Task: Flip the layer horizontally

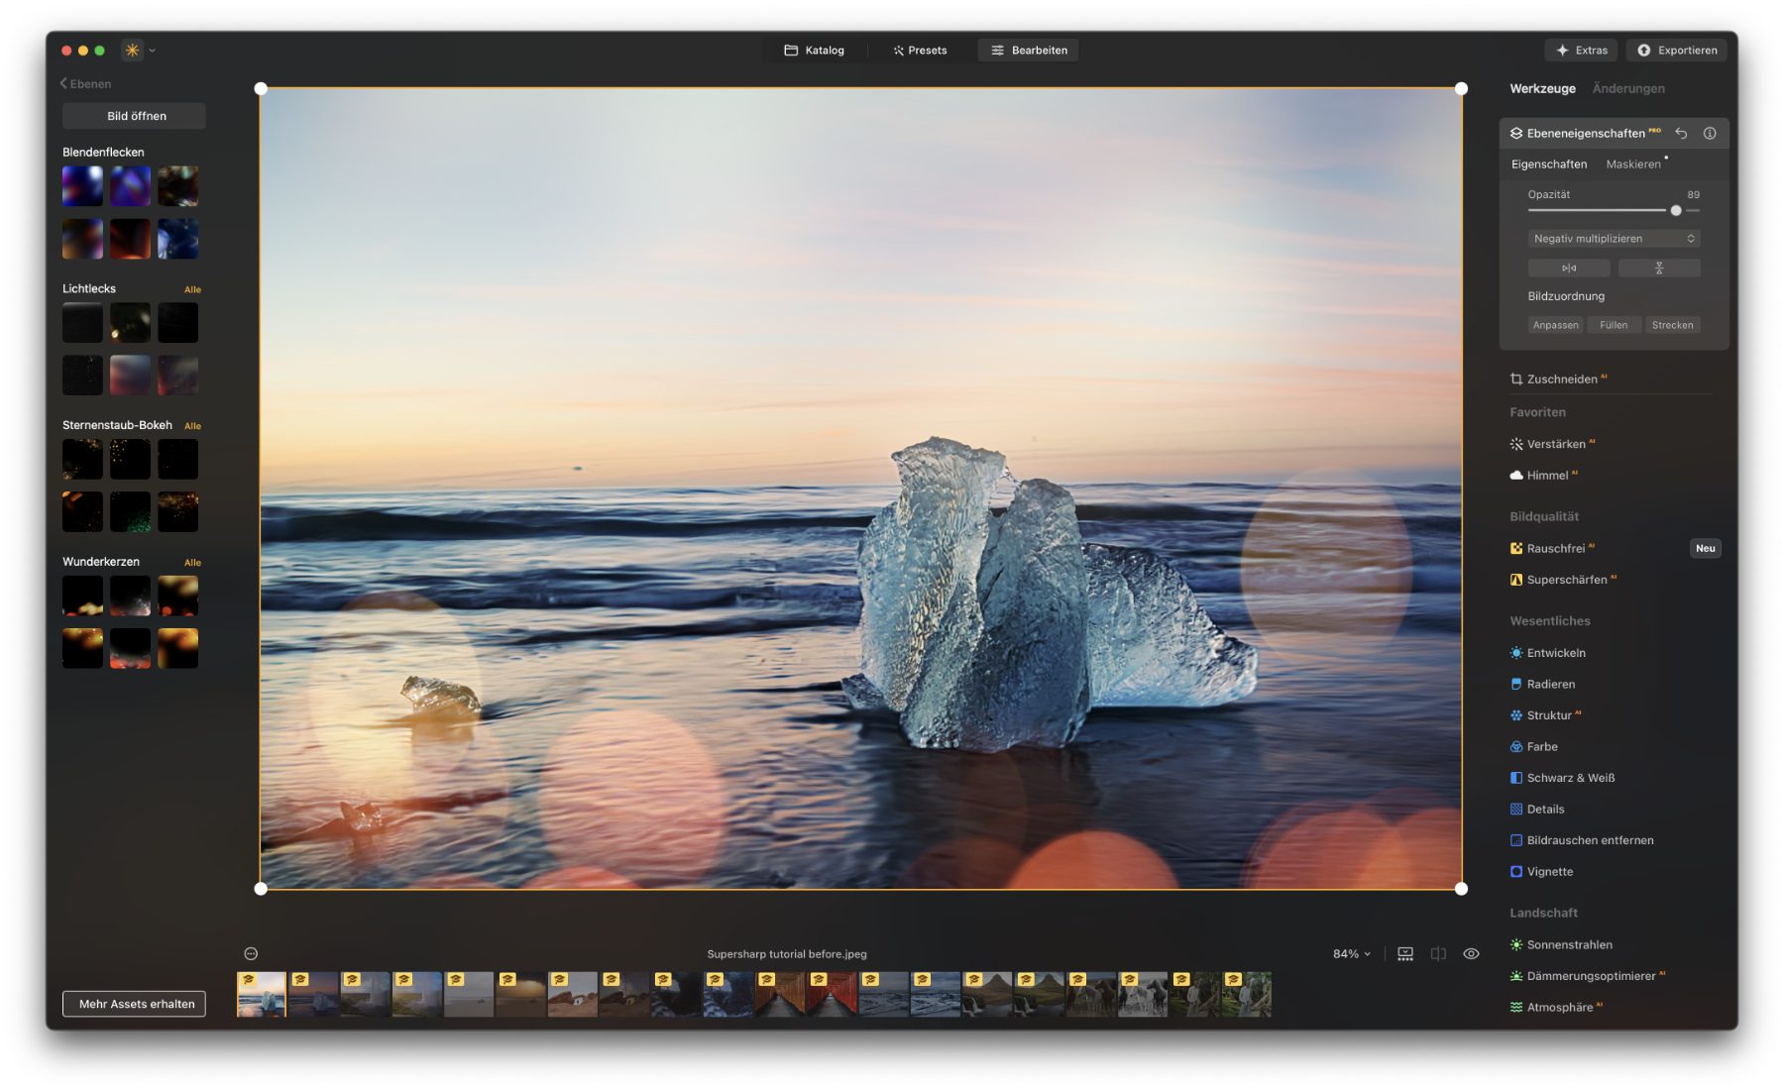Action: click(1568, 269)
